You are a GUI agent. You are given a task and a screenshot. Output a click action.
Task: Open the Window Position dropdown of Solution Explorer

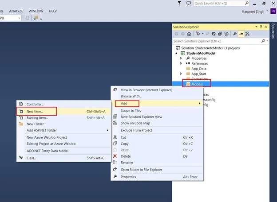click(256, 27)
